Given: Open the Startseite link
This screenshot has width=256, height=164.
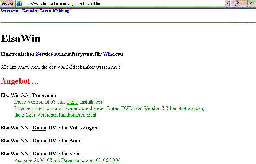Looking at the screenshot, I should click(x=10, y=11).
